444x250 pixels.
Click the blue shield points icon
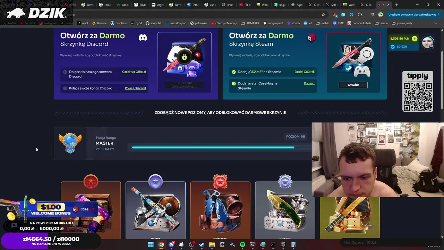(393, 47)
